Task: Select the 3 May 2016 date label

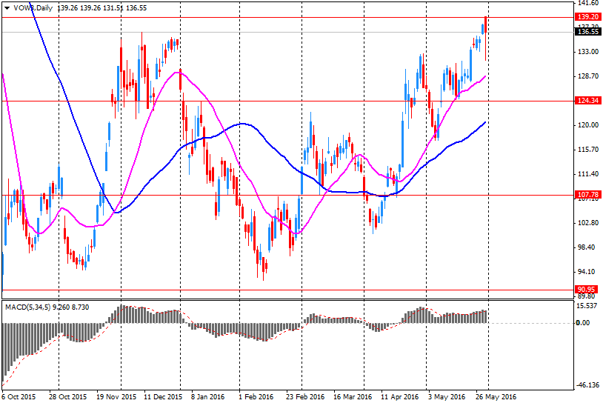Action: click(x=447, y=396)
